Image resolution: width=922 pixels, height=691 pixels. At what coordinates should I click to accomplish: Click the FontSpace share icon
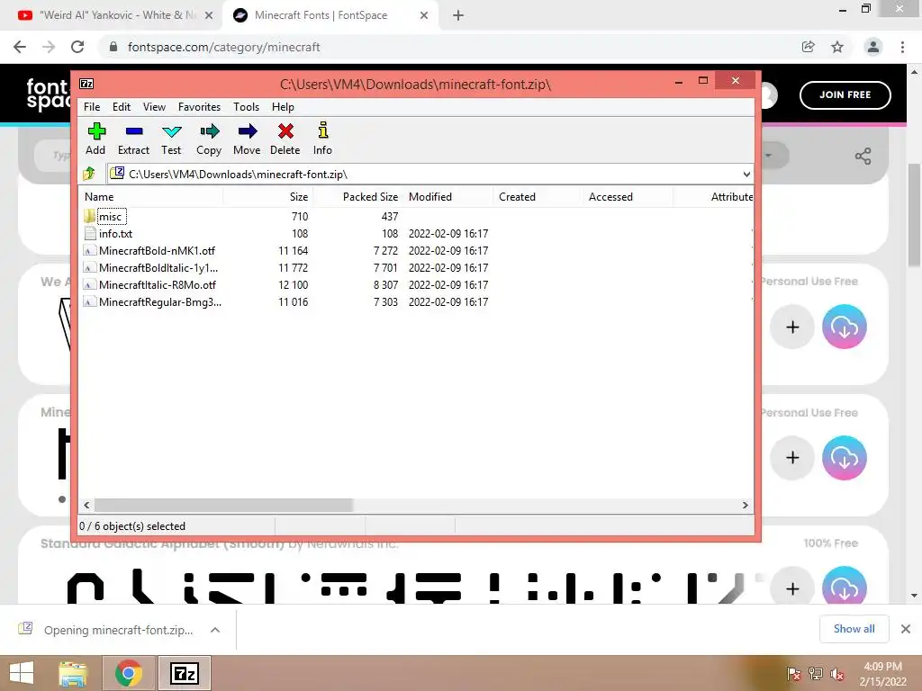[x=863, y=157]
